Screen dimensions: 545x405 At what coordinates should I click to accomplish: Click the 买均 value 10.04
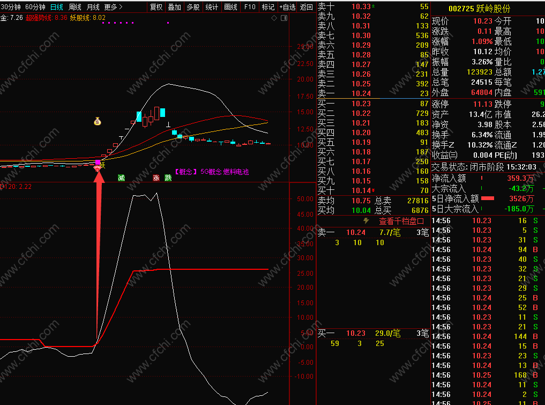pos(361,210)
